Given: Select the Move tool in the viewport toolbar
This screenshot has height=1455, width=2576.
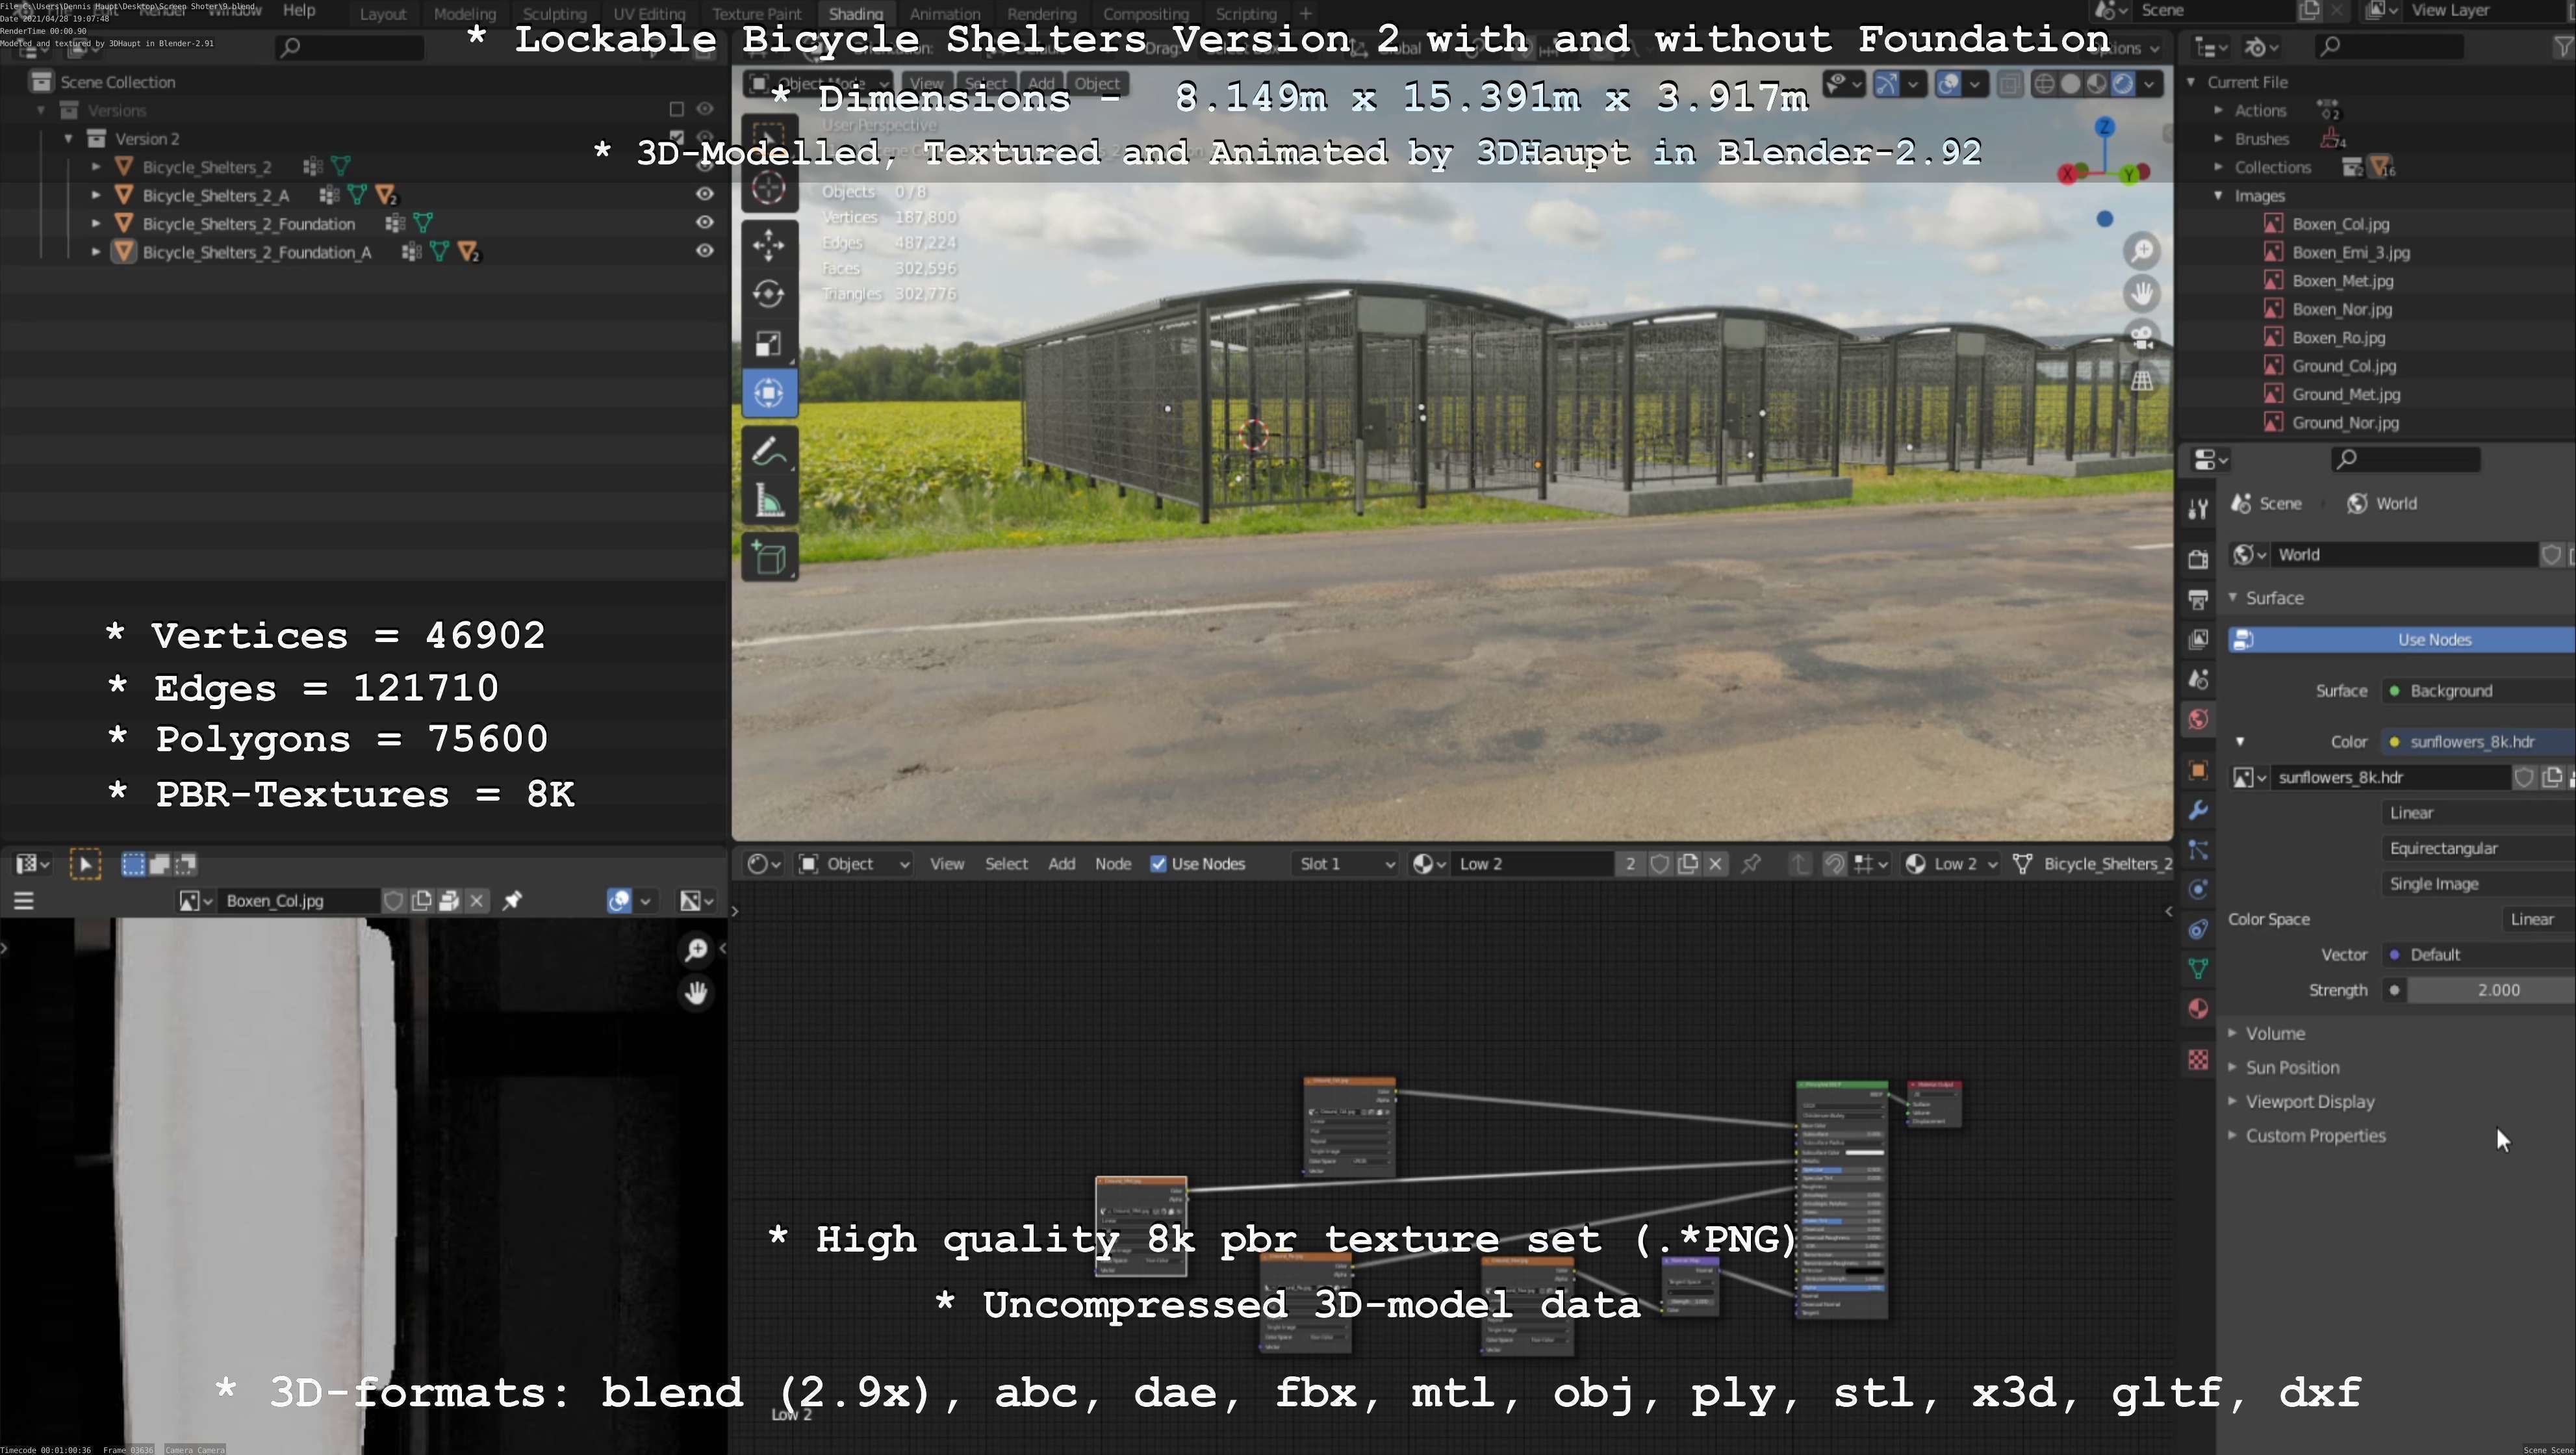Looking at the screenshot, I should [768, 245].
